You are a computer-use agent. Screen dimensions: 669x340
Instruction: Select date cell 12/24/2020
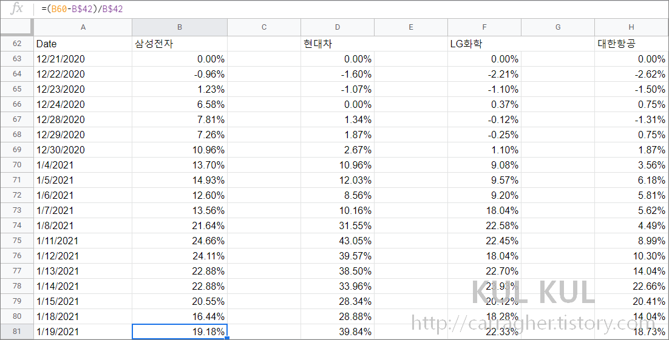pos(83,104)
